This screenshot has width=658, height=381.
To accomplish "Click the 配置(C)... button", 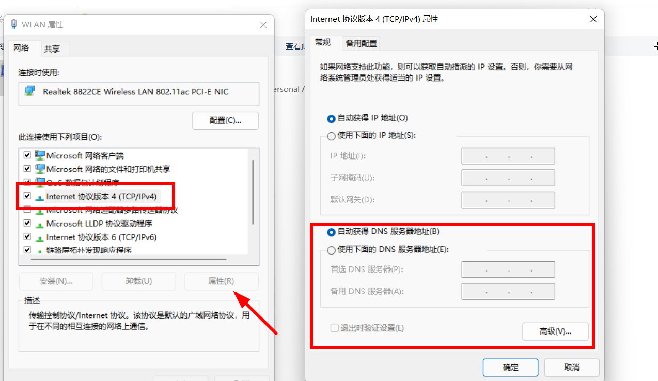I will click(225, 120).
